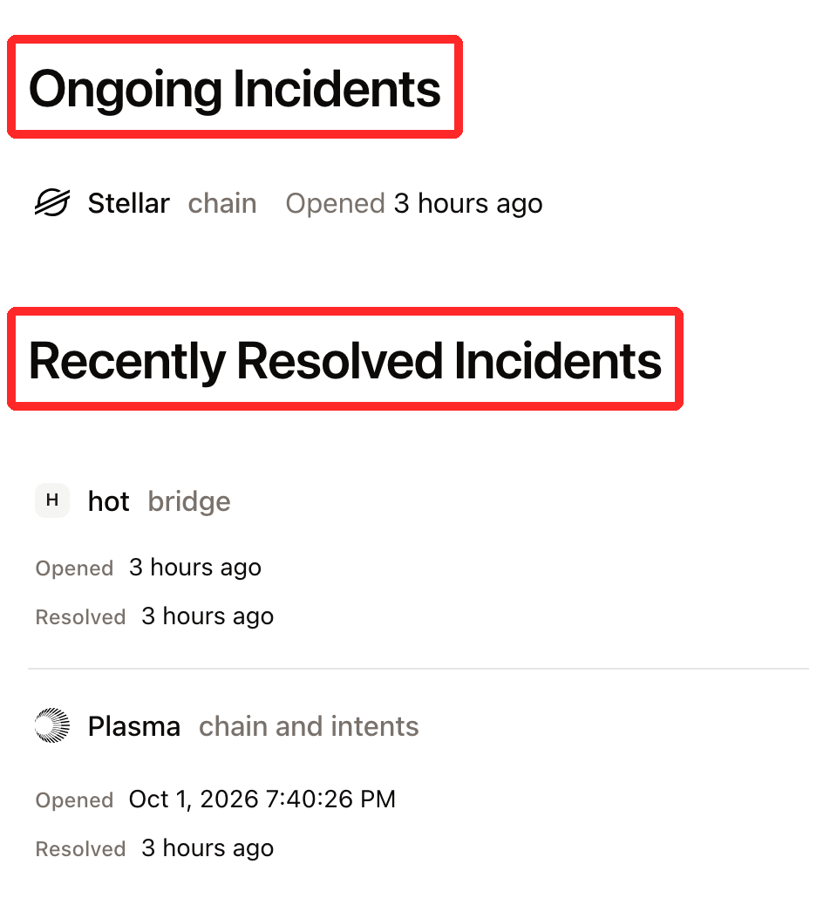Click the hot bridge 'H' icon

pos(52,500)
